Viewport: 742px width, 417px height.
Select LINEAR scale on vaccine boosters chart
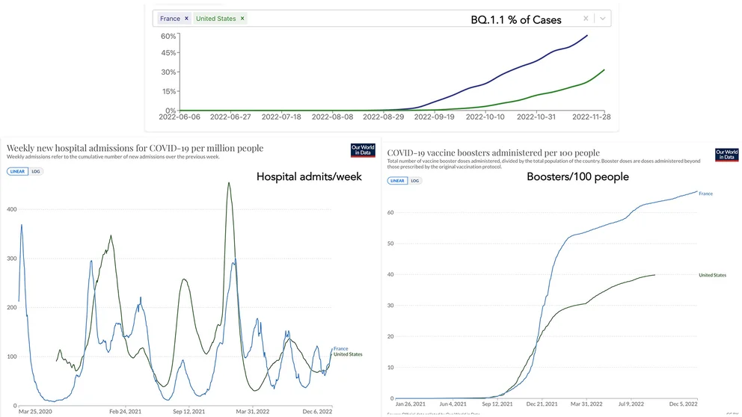click(x=397, y=180)
